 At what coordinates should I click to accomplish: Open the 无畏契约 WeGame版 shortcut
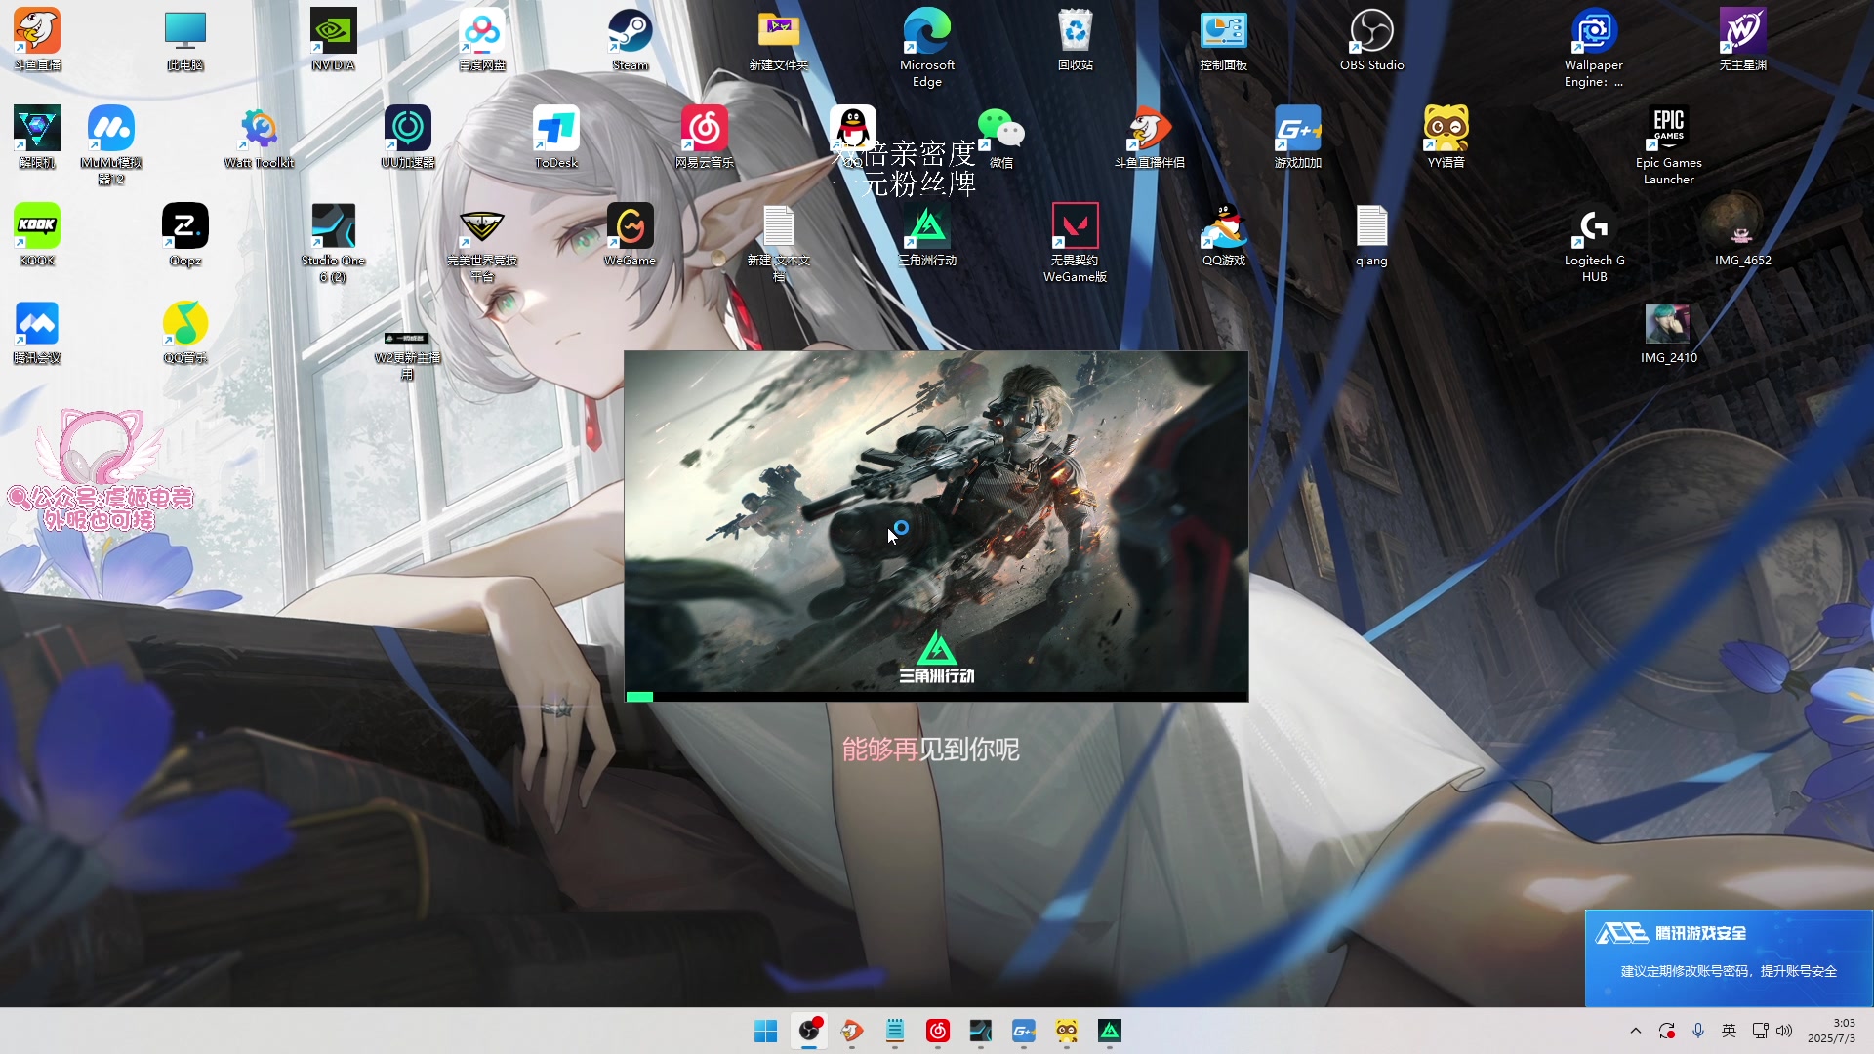pyautogui.click(x=1076, y=242)
